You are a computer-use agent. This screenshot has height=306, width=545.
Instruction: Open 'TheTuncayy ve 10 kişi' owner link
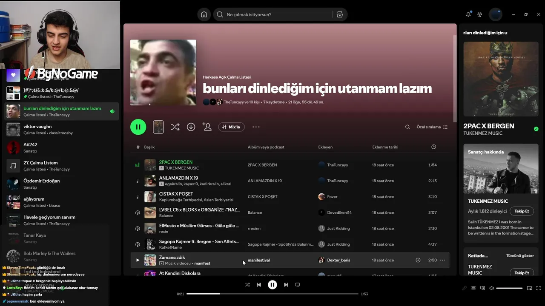point(243,102)
